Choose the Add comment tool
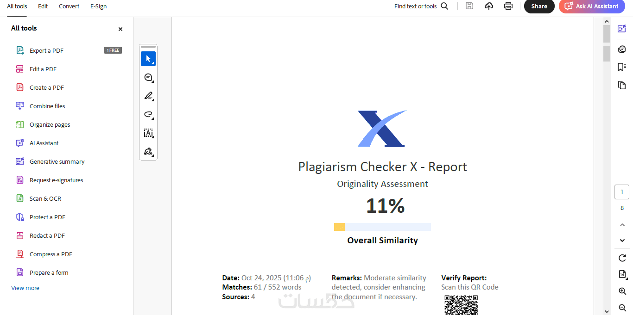 [148, 78]
